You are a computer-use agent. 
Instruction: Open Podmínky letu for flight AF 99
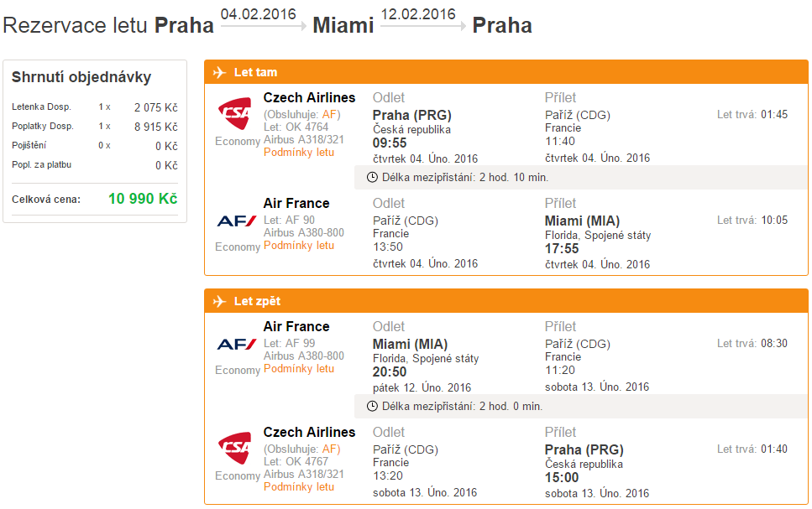299,369
